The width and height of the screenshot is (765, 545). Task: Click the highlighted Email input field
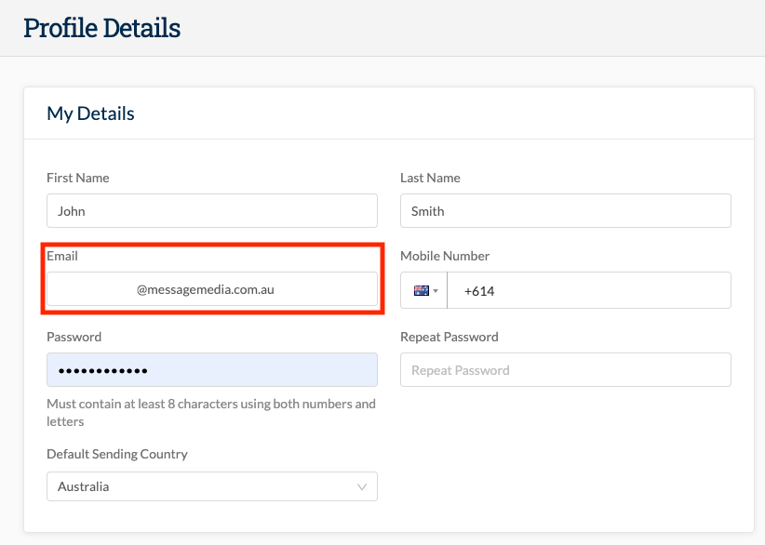(x=211, y=290)
